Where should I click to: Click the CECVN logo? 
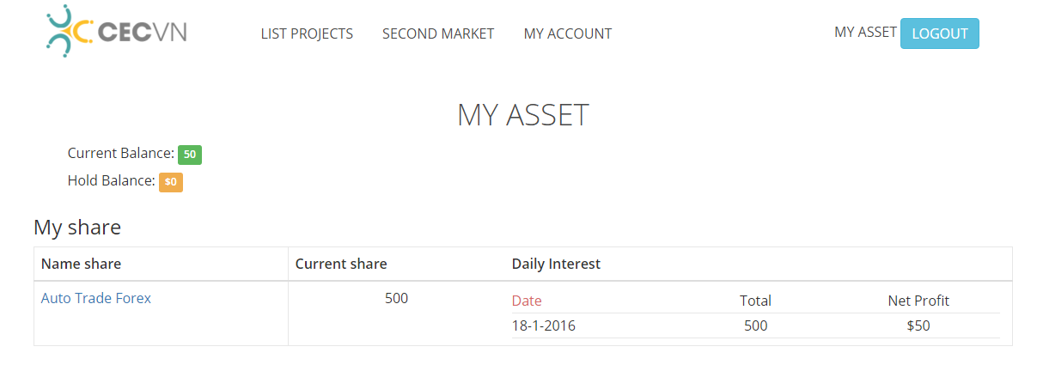[116, 32]
